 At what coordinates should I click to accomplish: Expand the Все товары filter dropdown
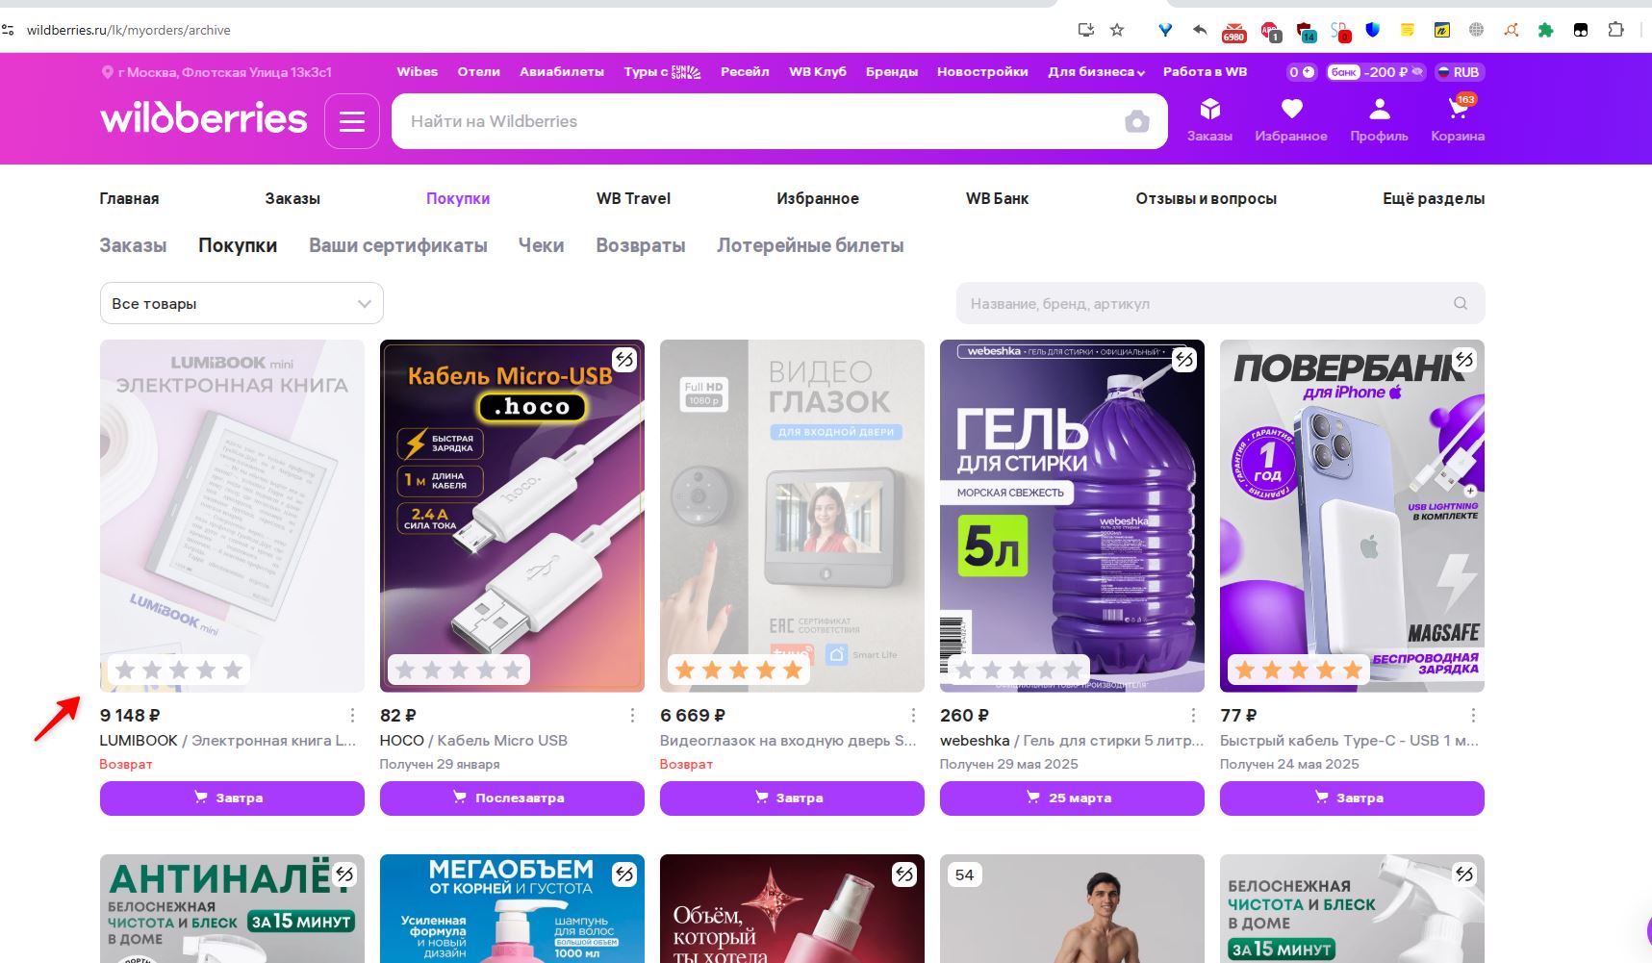(241, 303)
